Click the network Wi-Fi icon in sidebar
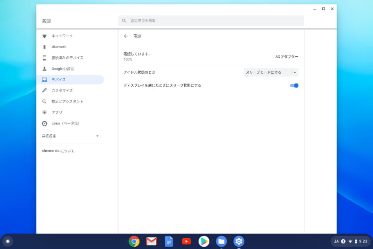Image resolution: width=373 pixels, height=249 pixels. 44,36
